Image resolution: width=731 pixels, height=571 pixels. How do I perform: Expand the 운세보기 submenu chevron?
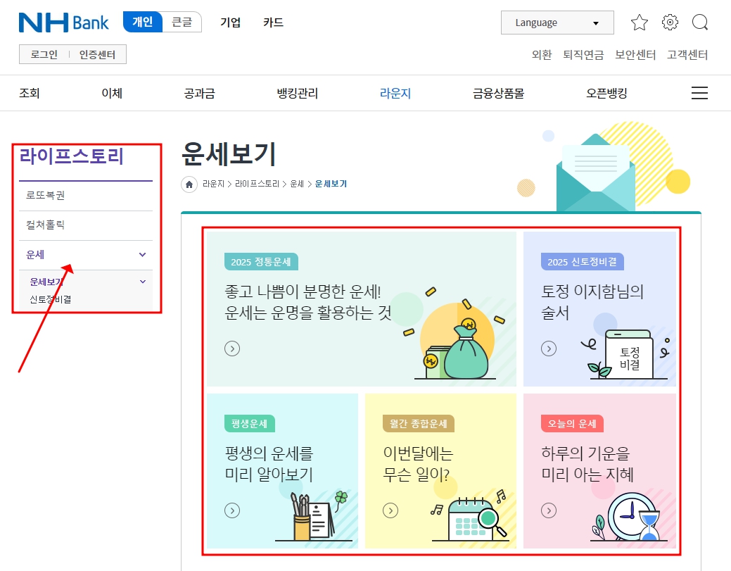pyautogui.click(x=143, y=280)
